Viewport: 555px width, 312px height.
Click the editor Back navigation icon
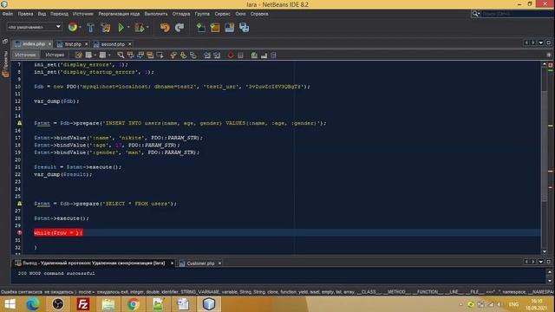coord(88,55)
